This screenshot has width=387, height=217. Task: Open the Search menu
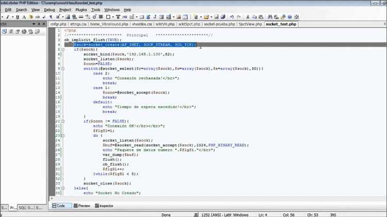tap(22, 10)
